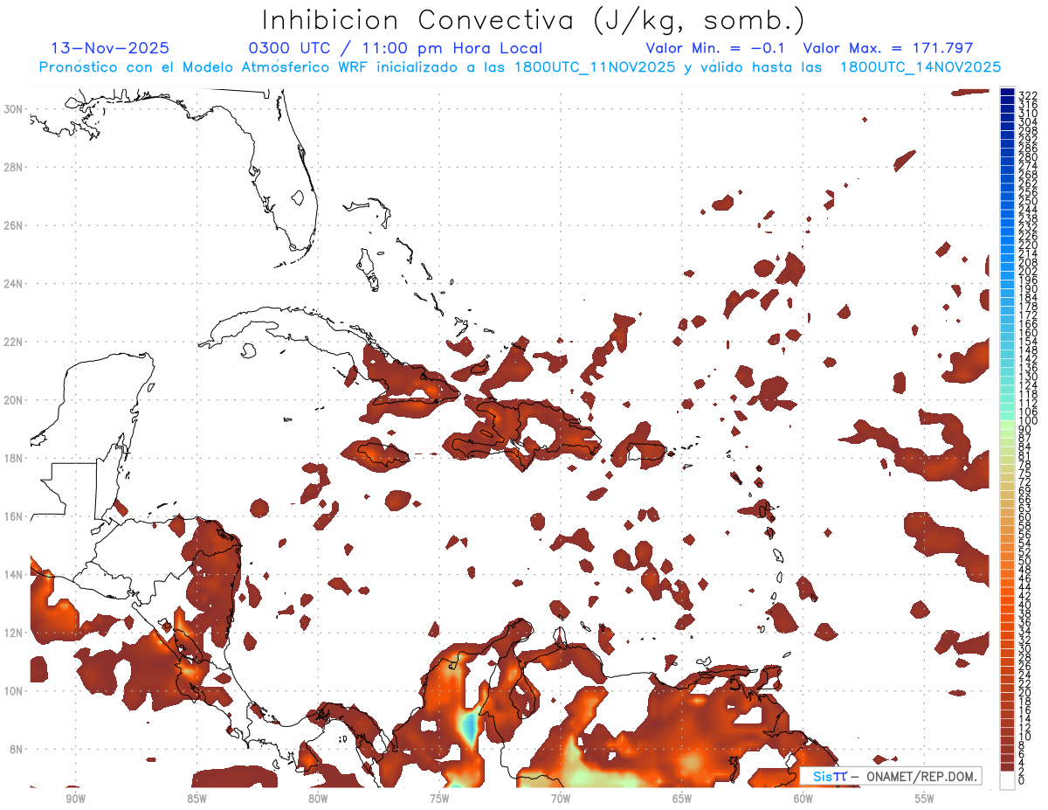The height and width of the screenshot is (810, 1048).
Task: Click the "65W" longitude label
Action: click(682, 799)
